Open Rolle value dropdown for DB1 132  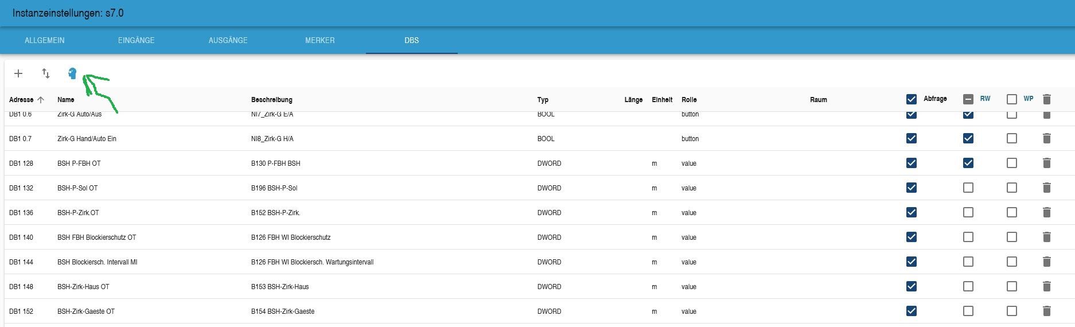coord(689,188)
